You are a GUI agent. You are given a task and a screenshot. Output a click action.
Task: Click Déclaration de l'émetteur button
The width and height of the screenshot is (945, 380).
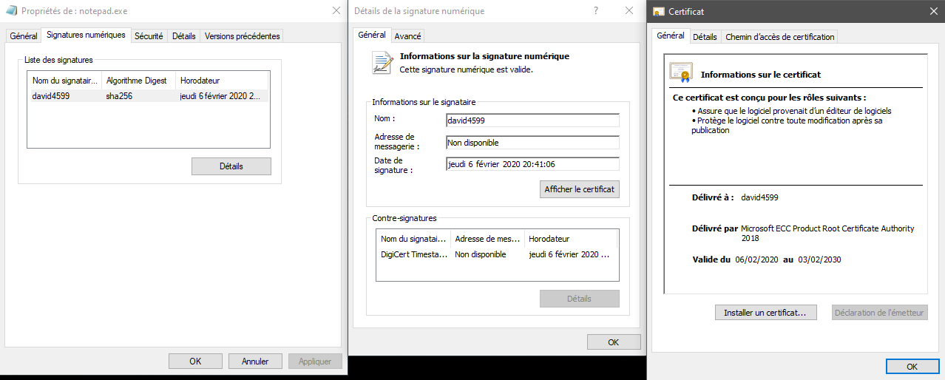pos(879,313)
